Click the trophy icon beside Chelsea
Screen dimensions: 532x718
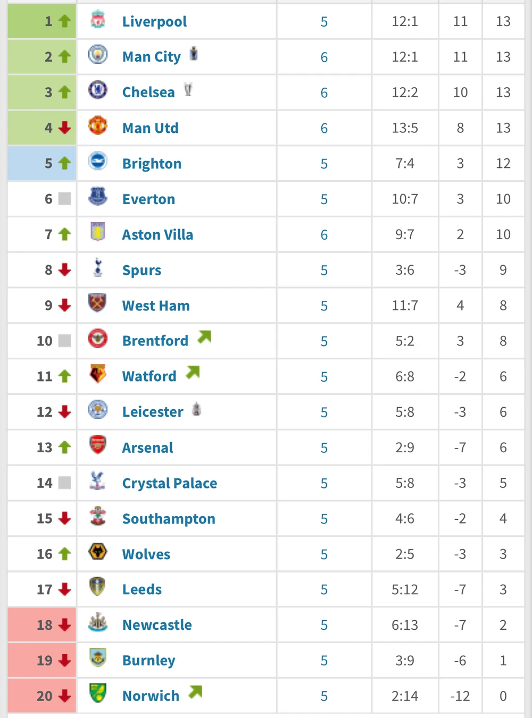[x=188, y=89]
